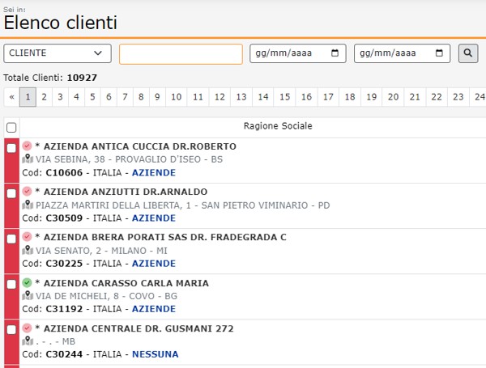Click the magnifying glass search button

468,53
